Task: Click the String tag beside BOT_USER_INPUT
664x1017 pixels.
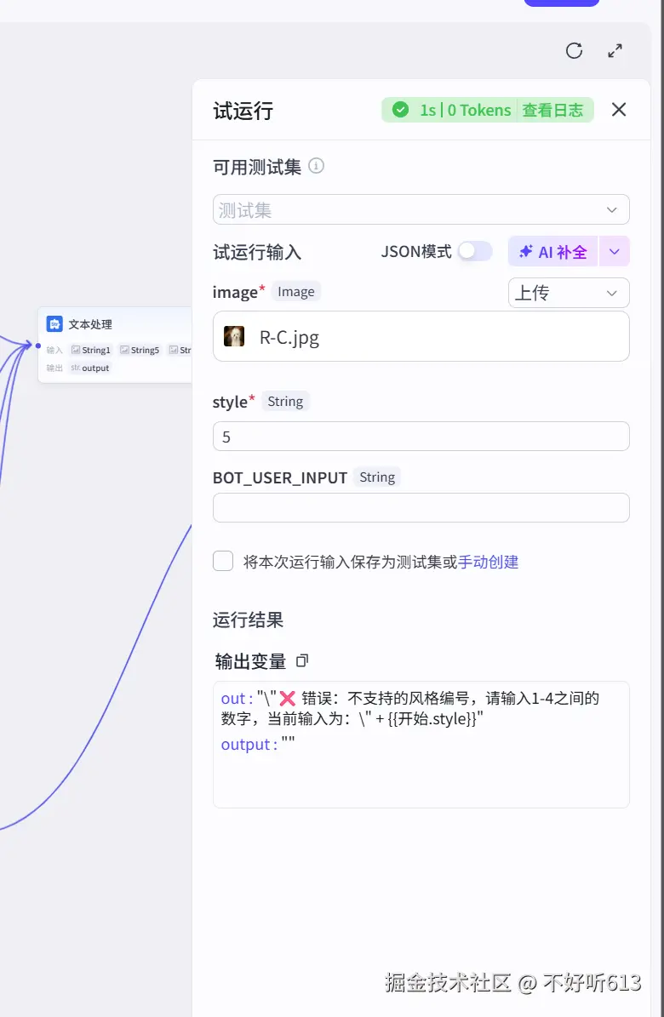Action: pos(377,477)
